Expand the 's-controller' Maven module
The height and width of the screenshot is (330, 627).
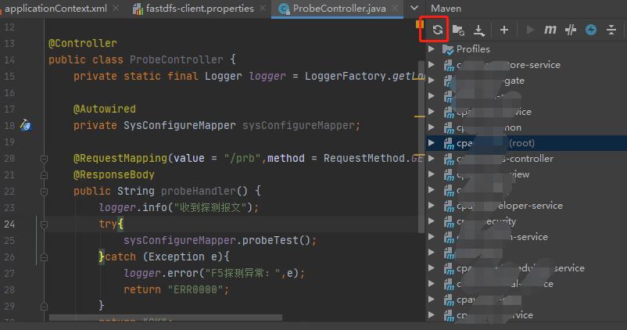[432, 159]
